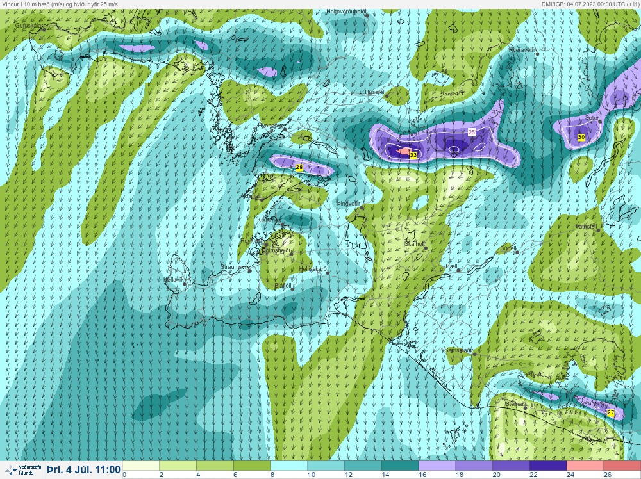Select the Akrafjall station marker
Image resolution: width=641 pixels, height=479 pixels.
262,200
